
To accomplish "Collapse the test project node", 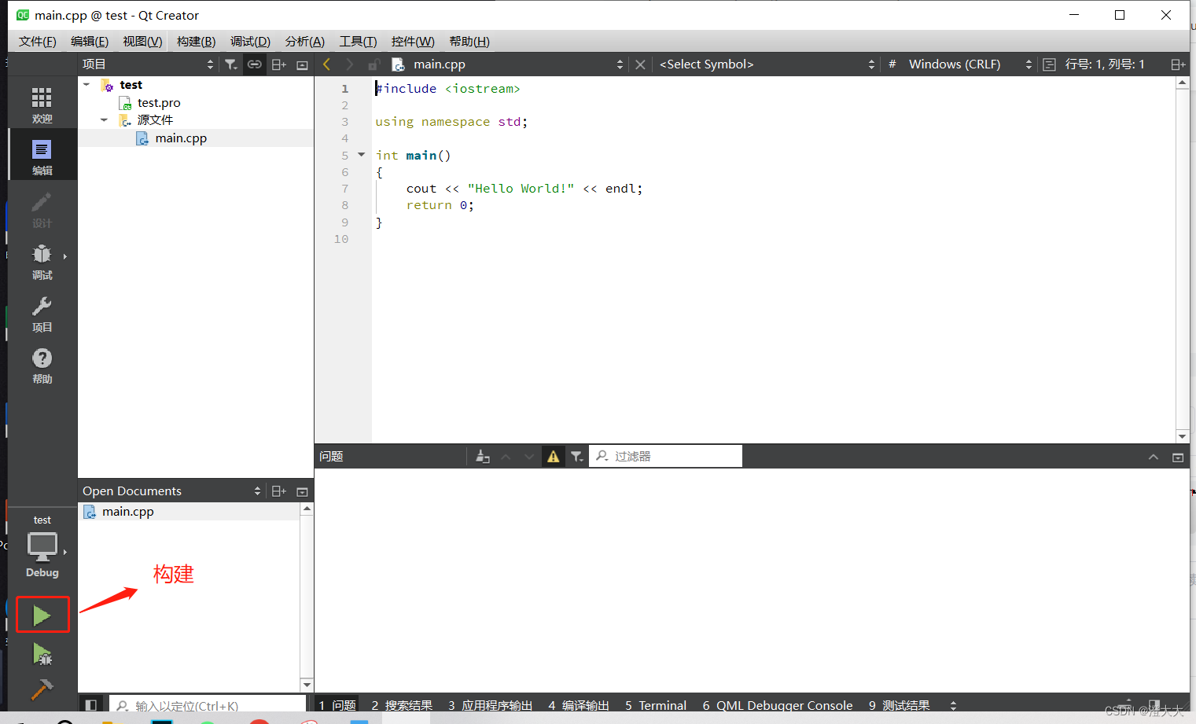I will [x=86, y=85].
